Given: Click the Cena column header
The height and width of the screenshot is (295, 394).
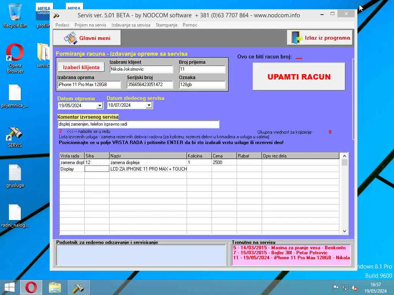Looking at the screenshot, I should tap(224, 156).
